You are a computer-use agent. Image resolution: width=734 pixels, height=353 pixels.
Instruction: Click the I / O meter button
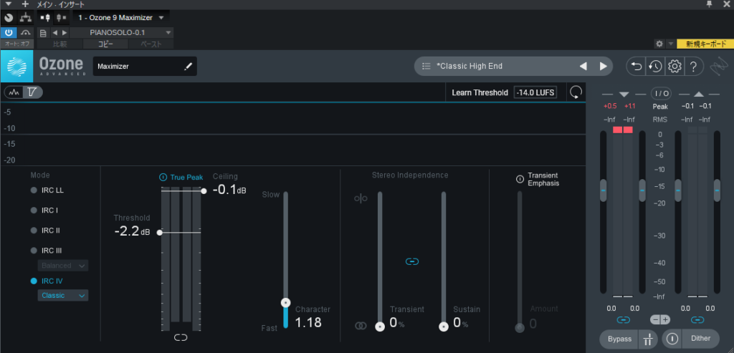[660, 94]
